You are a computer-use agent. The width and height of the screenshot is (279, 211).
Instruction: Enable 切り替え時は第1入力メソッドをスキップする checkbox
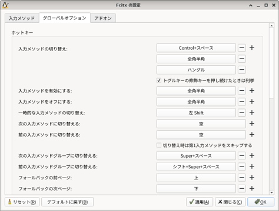159,145
